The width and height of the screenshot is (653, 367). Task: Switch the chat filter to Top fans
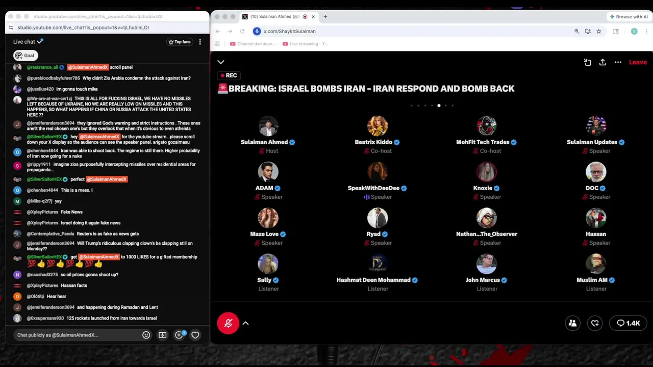pyautogui.click(x=180, y=42)
